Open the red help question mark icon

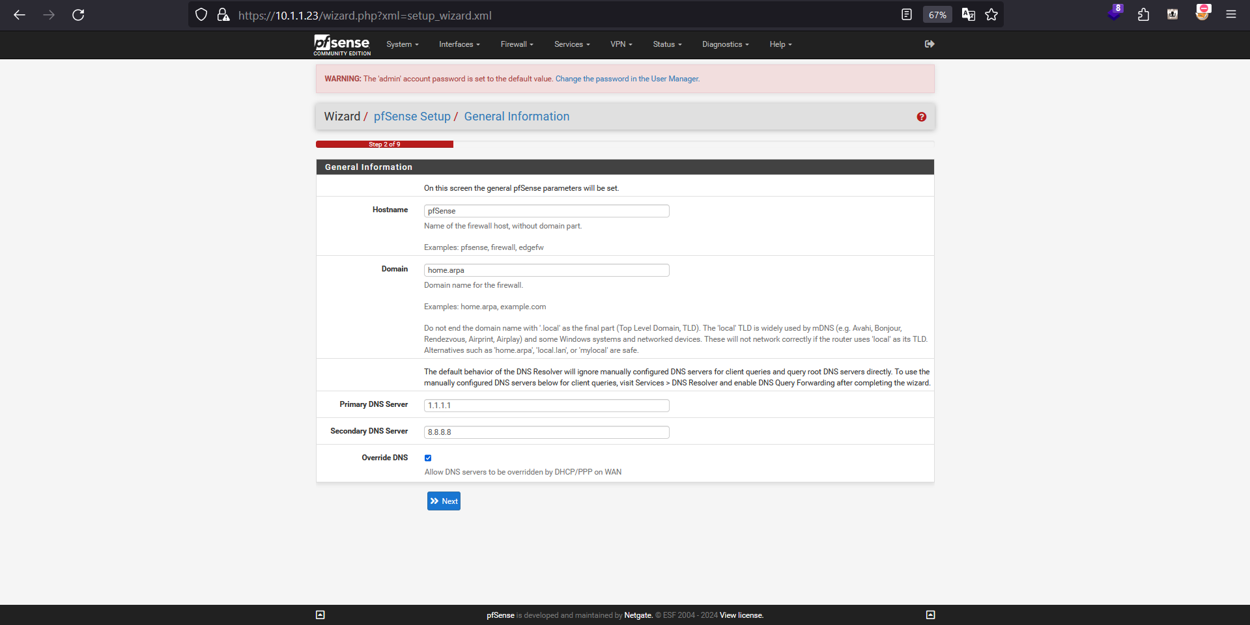point(921,117)
